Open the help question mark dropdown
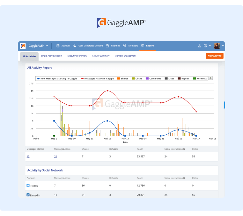This screenshot has width=243, height=216. coord(207,46)
